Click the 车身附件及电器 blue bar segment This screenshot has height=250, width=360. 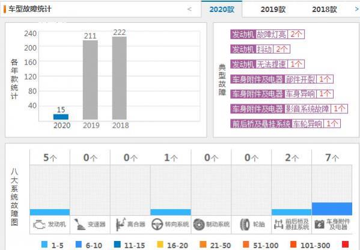click(332, 209)
